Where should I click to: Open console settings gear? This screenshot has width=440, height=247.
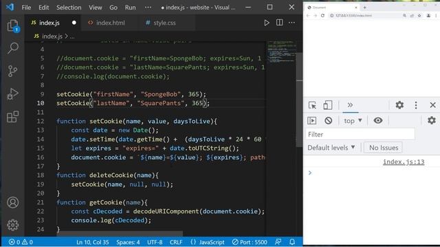(x=432, y=121)
